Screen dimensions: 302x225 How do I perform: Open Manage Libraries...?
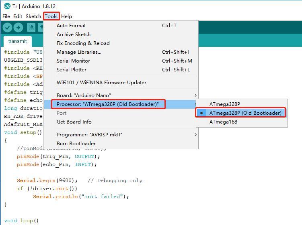point(121,52)
